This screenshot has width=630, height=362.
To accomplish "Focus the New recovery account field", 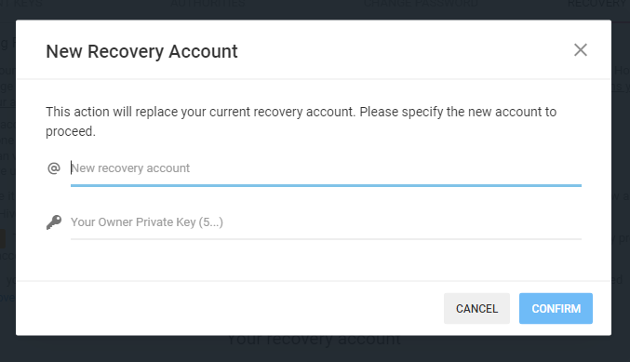I will pos(326,168).
